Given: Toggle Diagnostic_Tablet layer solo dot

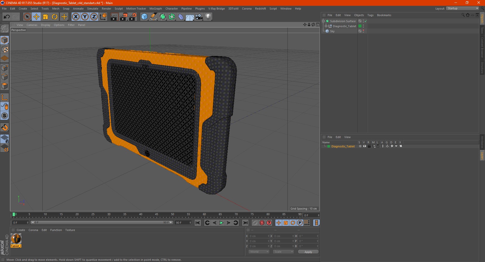Looking at the screenshot, I should pos(360,146).
